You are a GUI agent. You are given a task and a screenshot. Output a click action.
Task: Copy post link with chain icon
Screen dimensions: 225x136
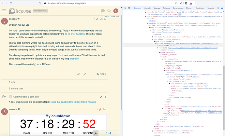click(x=78, y=74)
